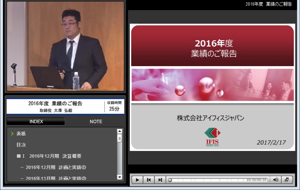The height and width of the screenshot is (190, 300).
Task: Click presenter name 取締役 大澤 弘毅
Action: (x=56, y=110)
